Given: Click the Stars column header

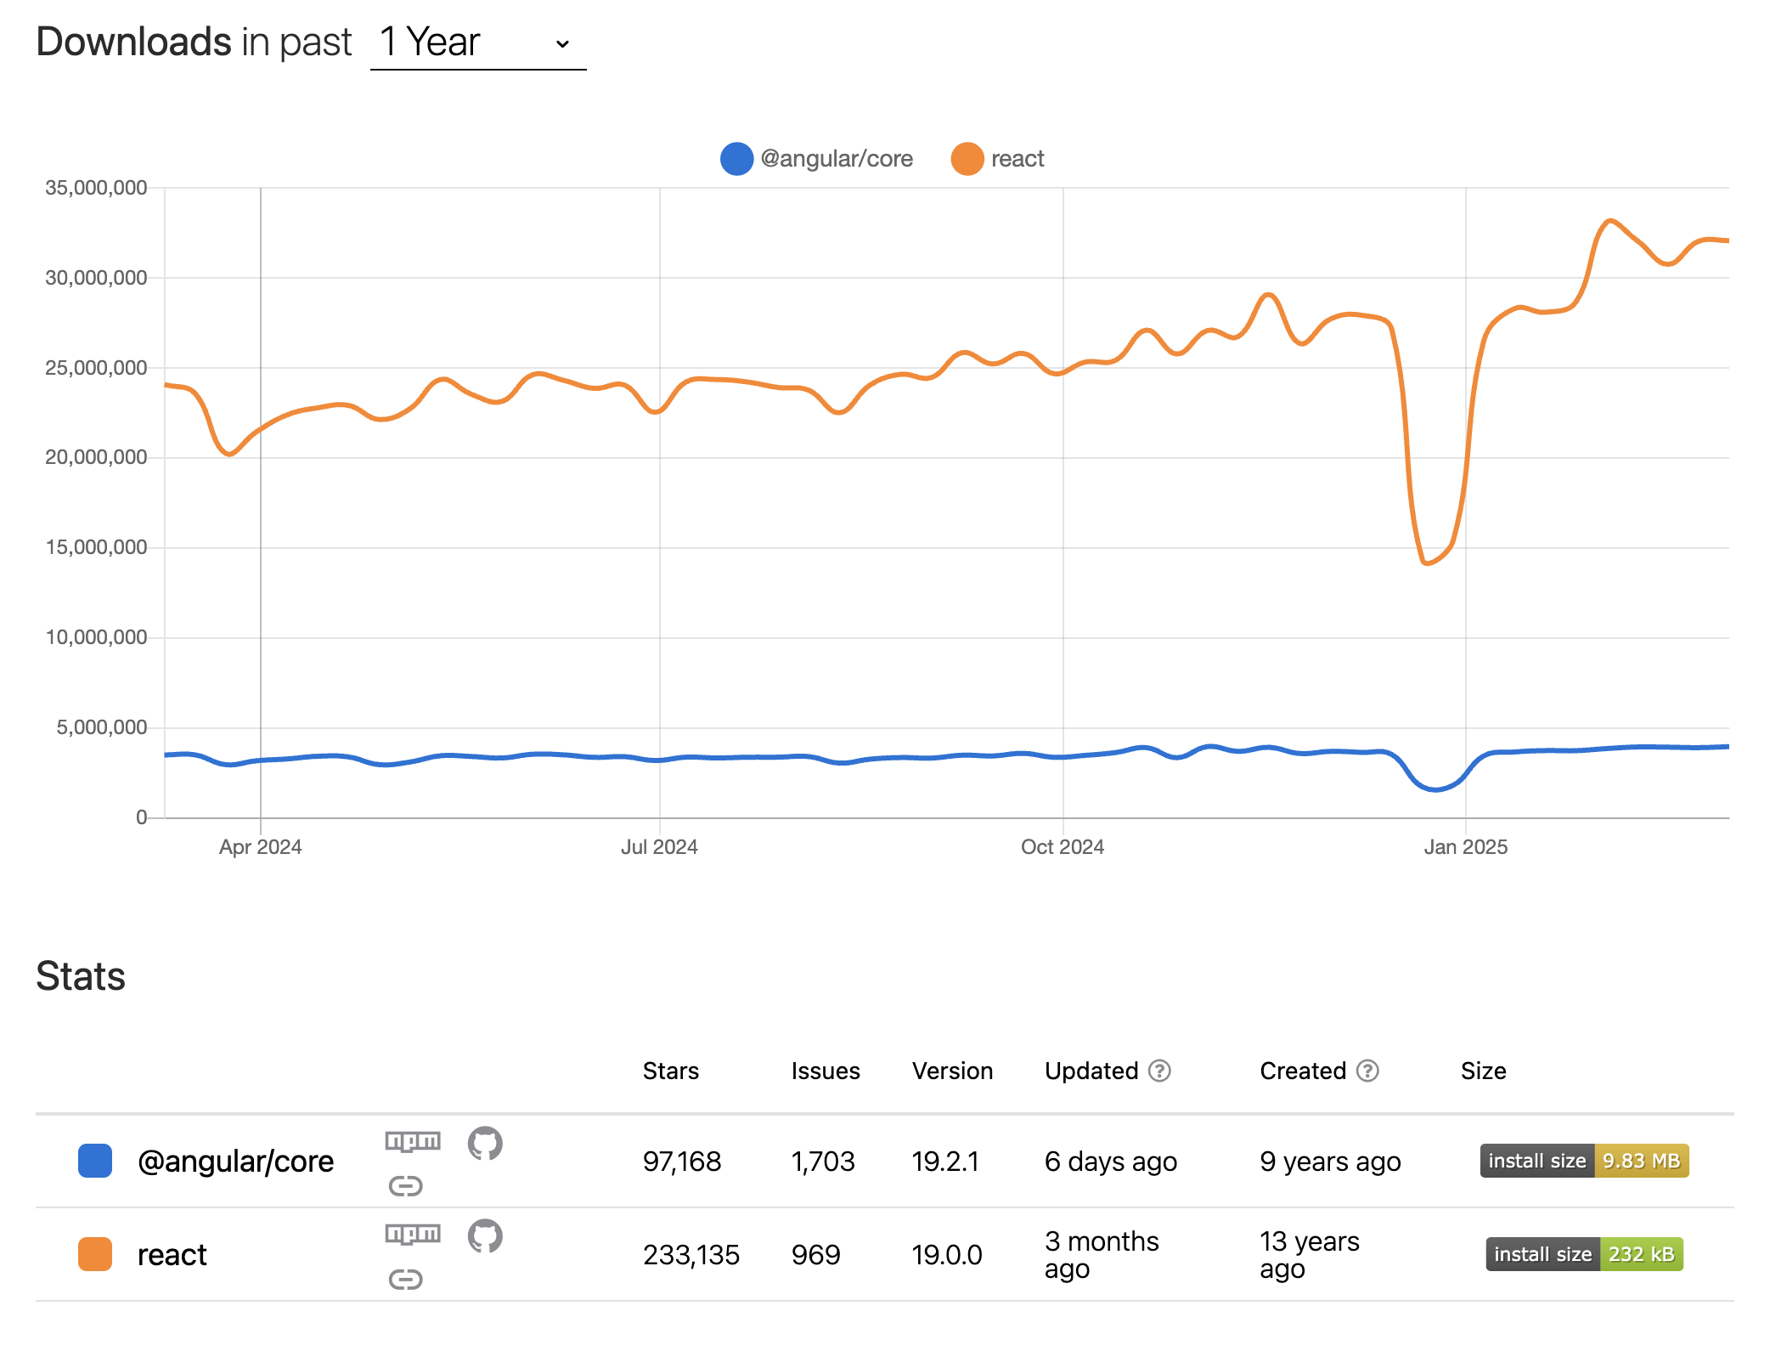Looking at the screenshot, I should click(671, 1071).
